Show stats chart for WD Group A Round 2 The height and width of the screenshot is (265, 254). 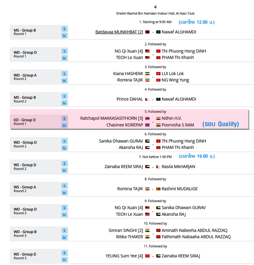point(64,81)
